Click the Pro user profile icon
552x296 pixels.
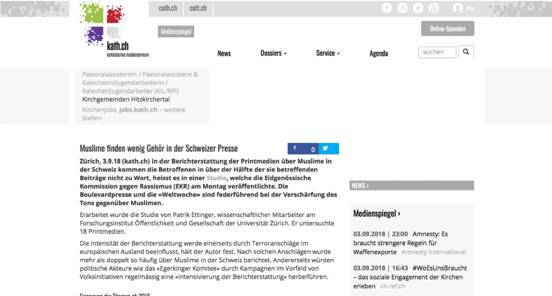coord(458,9)
